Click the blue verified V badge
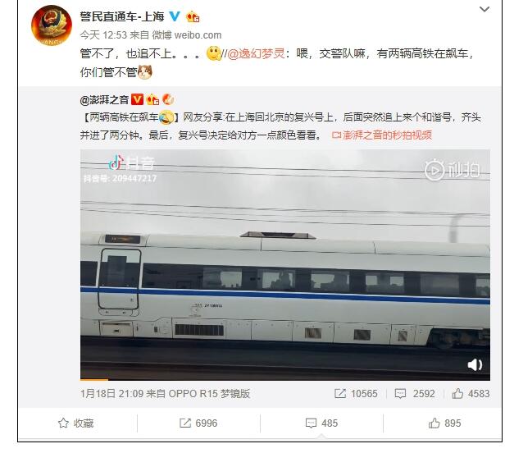505x453 pixels. tap(175, 16)
